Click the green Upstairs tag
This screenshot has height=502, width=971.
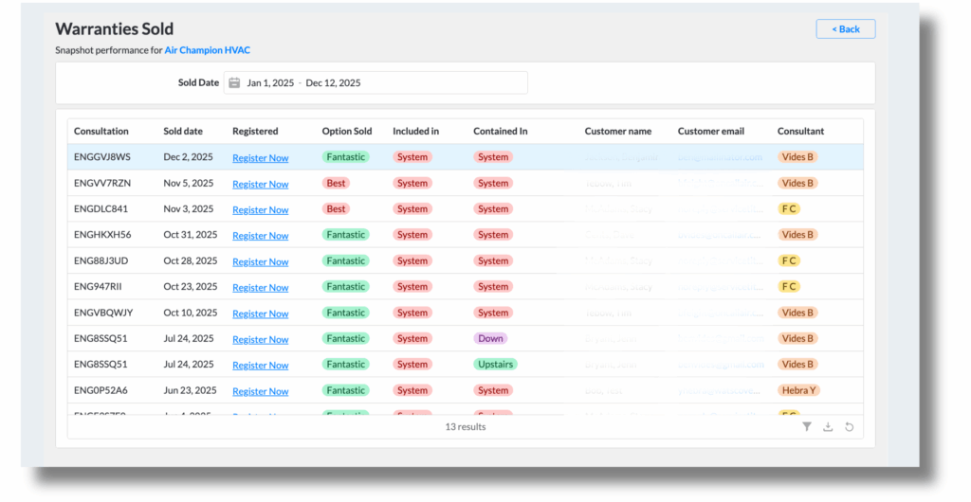pos(496,365)
